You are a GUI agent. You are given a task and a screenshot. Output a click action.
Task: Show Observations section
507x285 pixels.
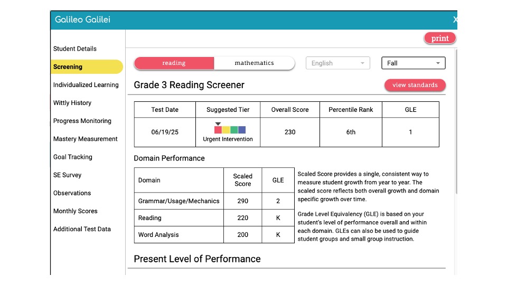tap(72, 193)
